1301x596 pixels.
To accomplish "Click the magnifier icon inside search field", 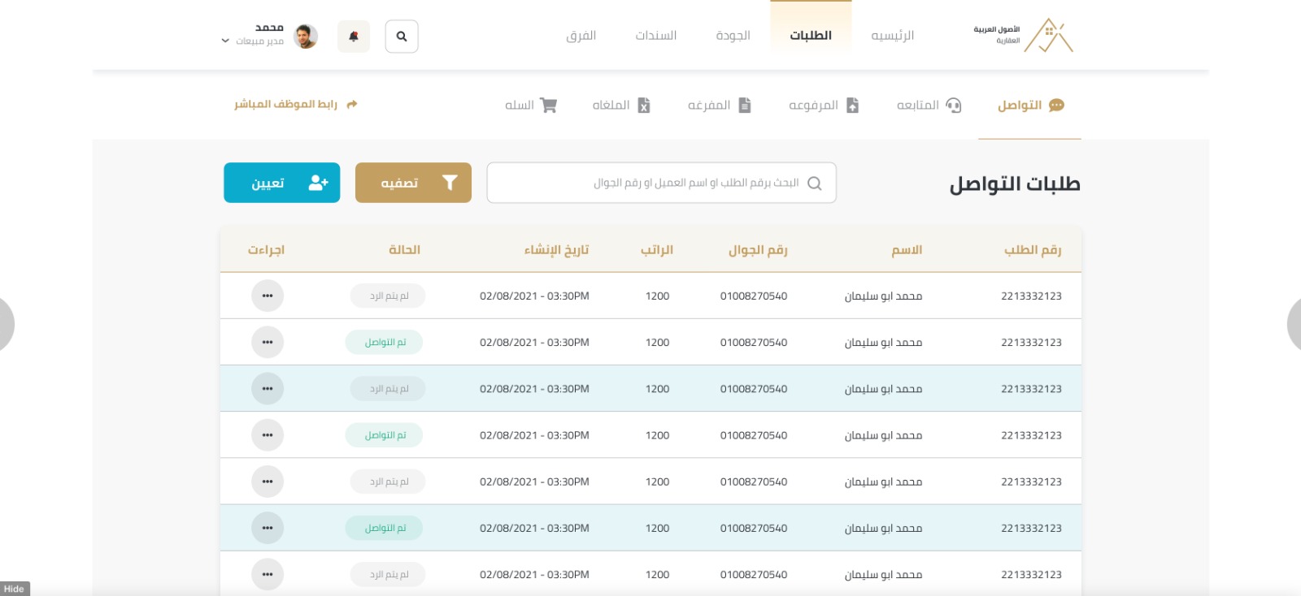I will (815, 184).
